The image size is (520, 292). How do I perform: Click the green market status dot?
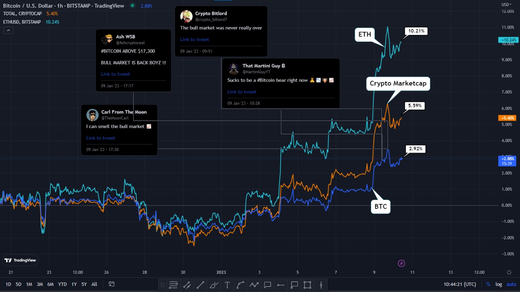coord(132,6)
